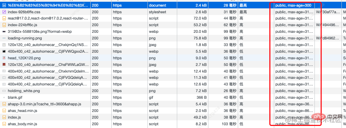Click the "public, max-age=300" cache-control cell
Image resolution: width=346 pixels, height=128 pixels.
click(x=293, y=5)
